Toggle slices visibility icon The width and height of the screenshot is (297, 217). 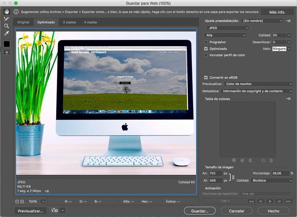point(7,52)
